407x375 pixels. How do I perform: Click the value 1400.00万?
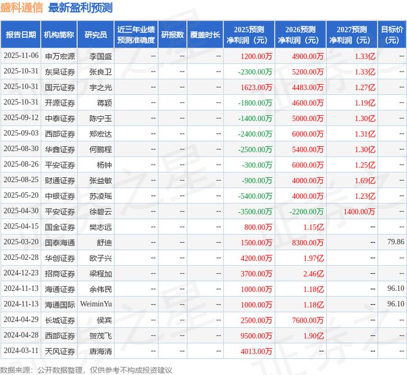point(359,212)
